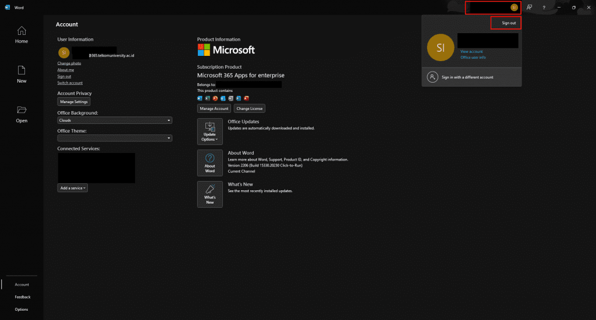The width and height of the screenshot is (596, 320).
Task: Click the feedback icon in title bar
Action: [x=529, y=8]
